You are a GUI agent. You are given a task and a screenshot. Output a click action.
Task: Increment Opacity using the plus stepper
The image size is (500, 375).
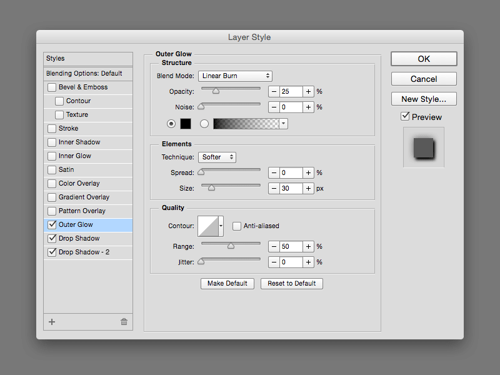point(308,91)
